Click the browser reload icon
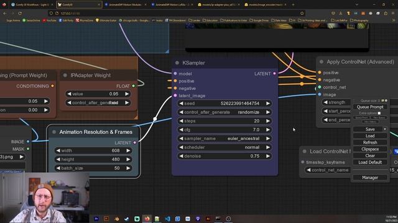Screen dimensions: 398x223 (20, 13)
